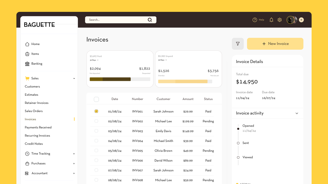Image resolution: width=328 pixels, height=184 pixels.
Task: Uncheck the INV001 row checkbox
Action: tap(96, 111)
